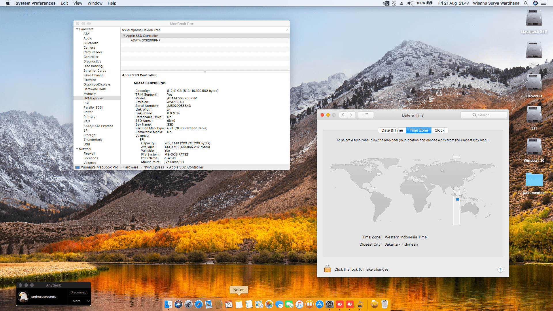Open the App Store from the dock
Image resolution: width=553 pixels, height=311 pixels.
coord(319,304)
